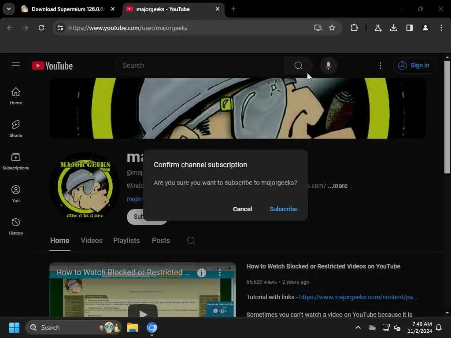Image resolution: width=451 pixels, height=338 pixels.
Task: Click the install app icon in address bar
Action: point(318,28)
